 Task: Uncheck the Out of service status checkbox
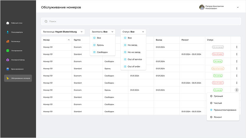coord(125,59)
